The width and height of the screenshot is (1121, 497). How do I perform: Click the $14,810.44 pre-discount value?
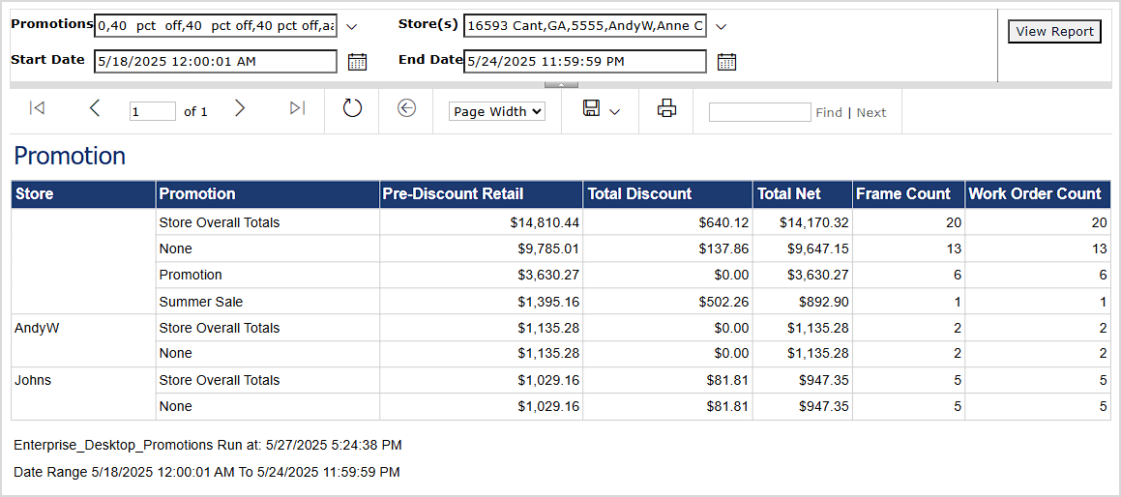(544, 222)
